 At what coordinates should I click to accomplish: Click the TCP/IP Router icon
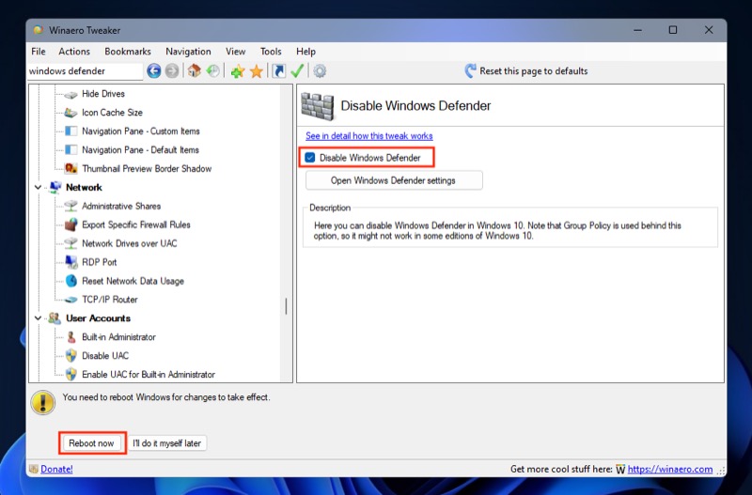click(x=71, y=300)
